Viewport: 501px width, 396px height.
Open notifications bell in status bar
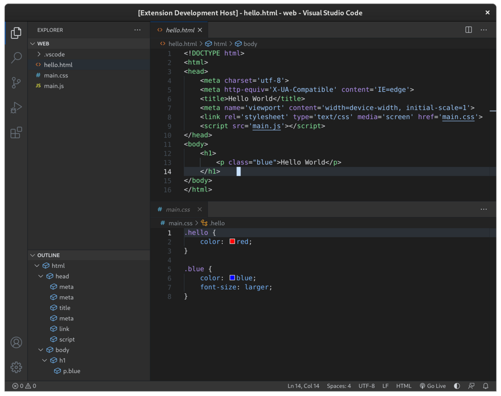486,386
